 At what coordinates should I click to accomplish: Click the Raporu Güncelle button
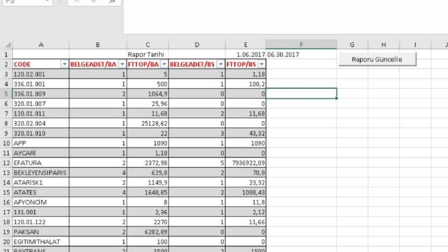pyautogui.click(x=377, y=59)
